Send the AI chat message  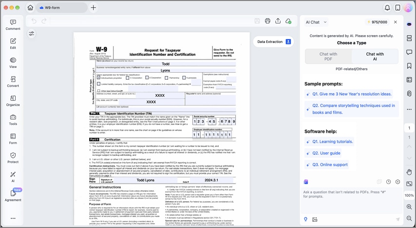pos(397,219)
